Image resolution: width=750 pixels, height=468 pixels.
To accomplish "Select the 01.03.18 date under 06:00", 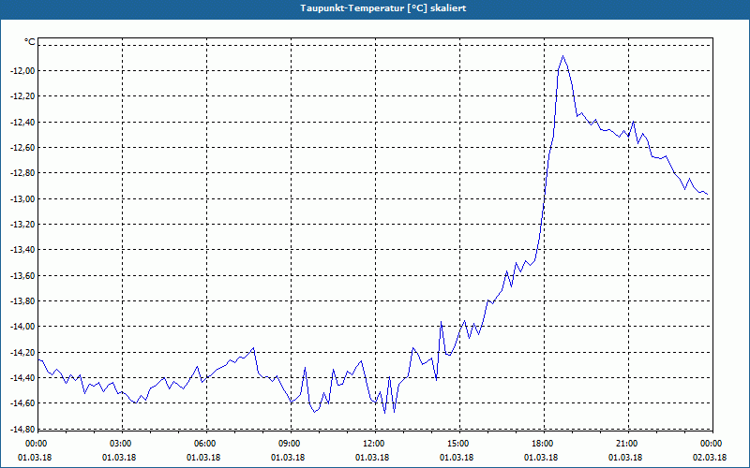I will click(203, 458).
